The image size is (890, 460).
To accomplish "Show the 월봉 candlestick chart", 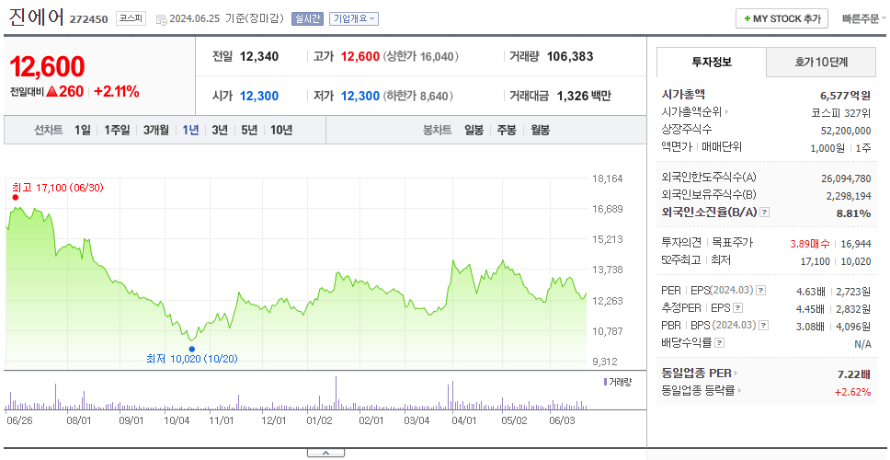I will tap(541, 130).
